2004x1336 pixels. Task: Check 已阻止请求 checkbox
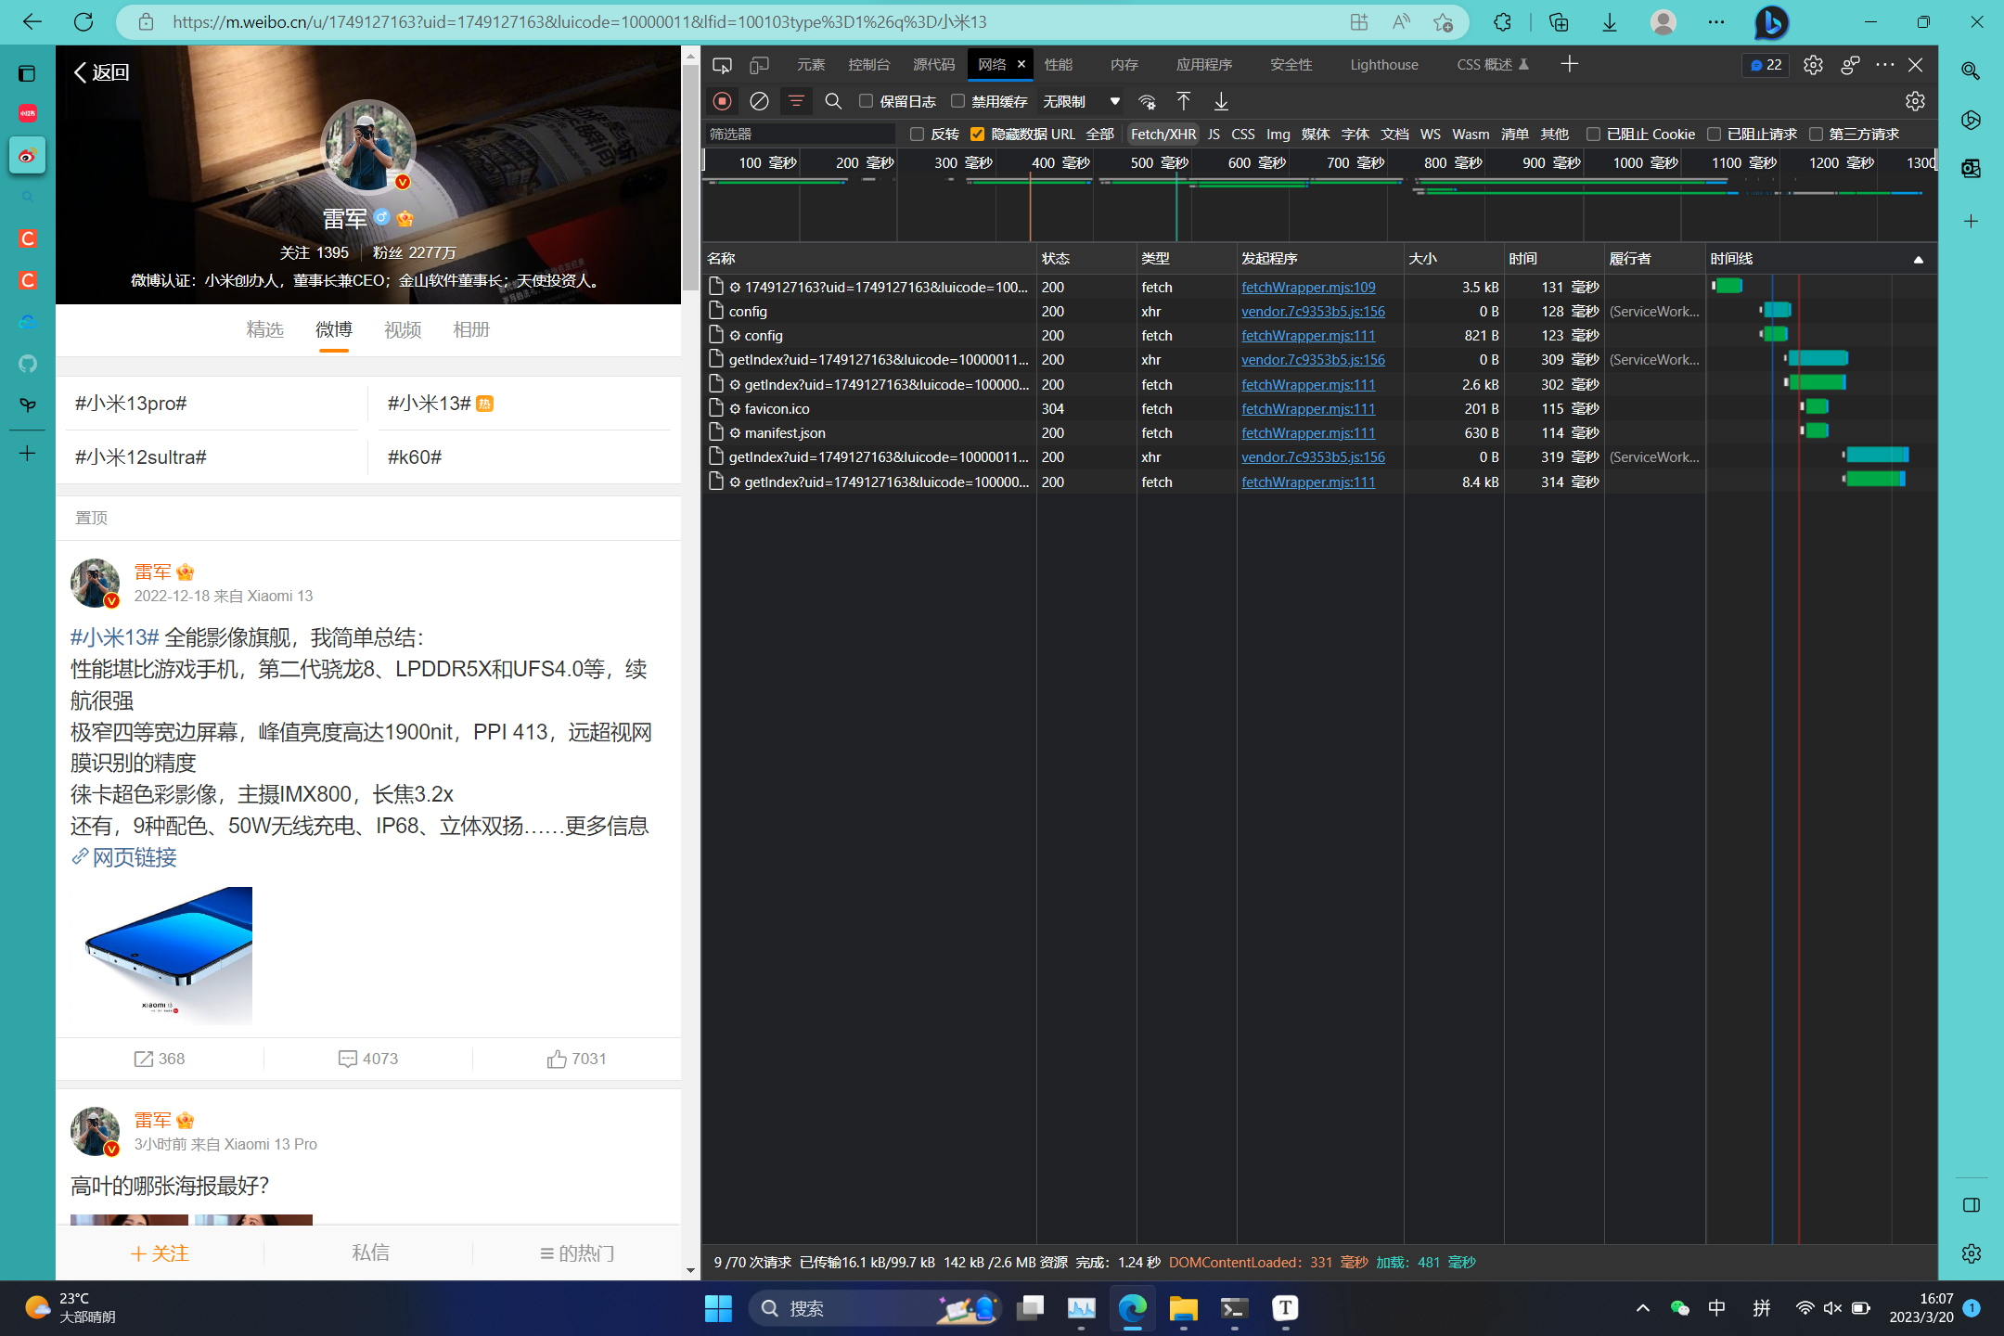(x=1714, y=135)
